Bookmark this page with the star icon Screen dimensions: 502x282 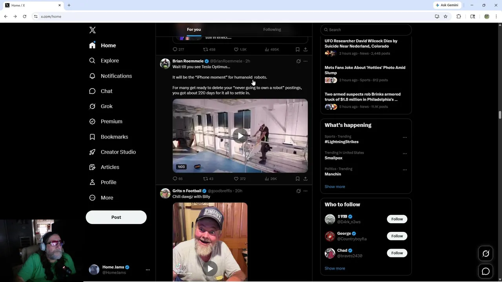pos(446,16)
